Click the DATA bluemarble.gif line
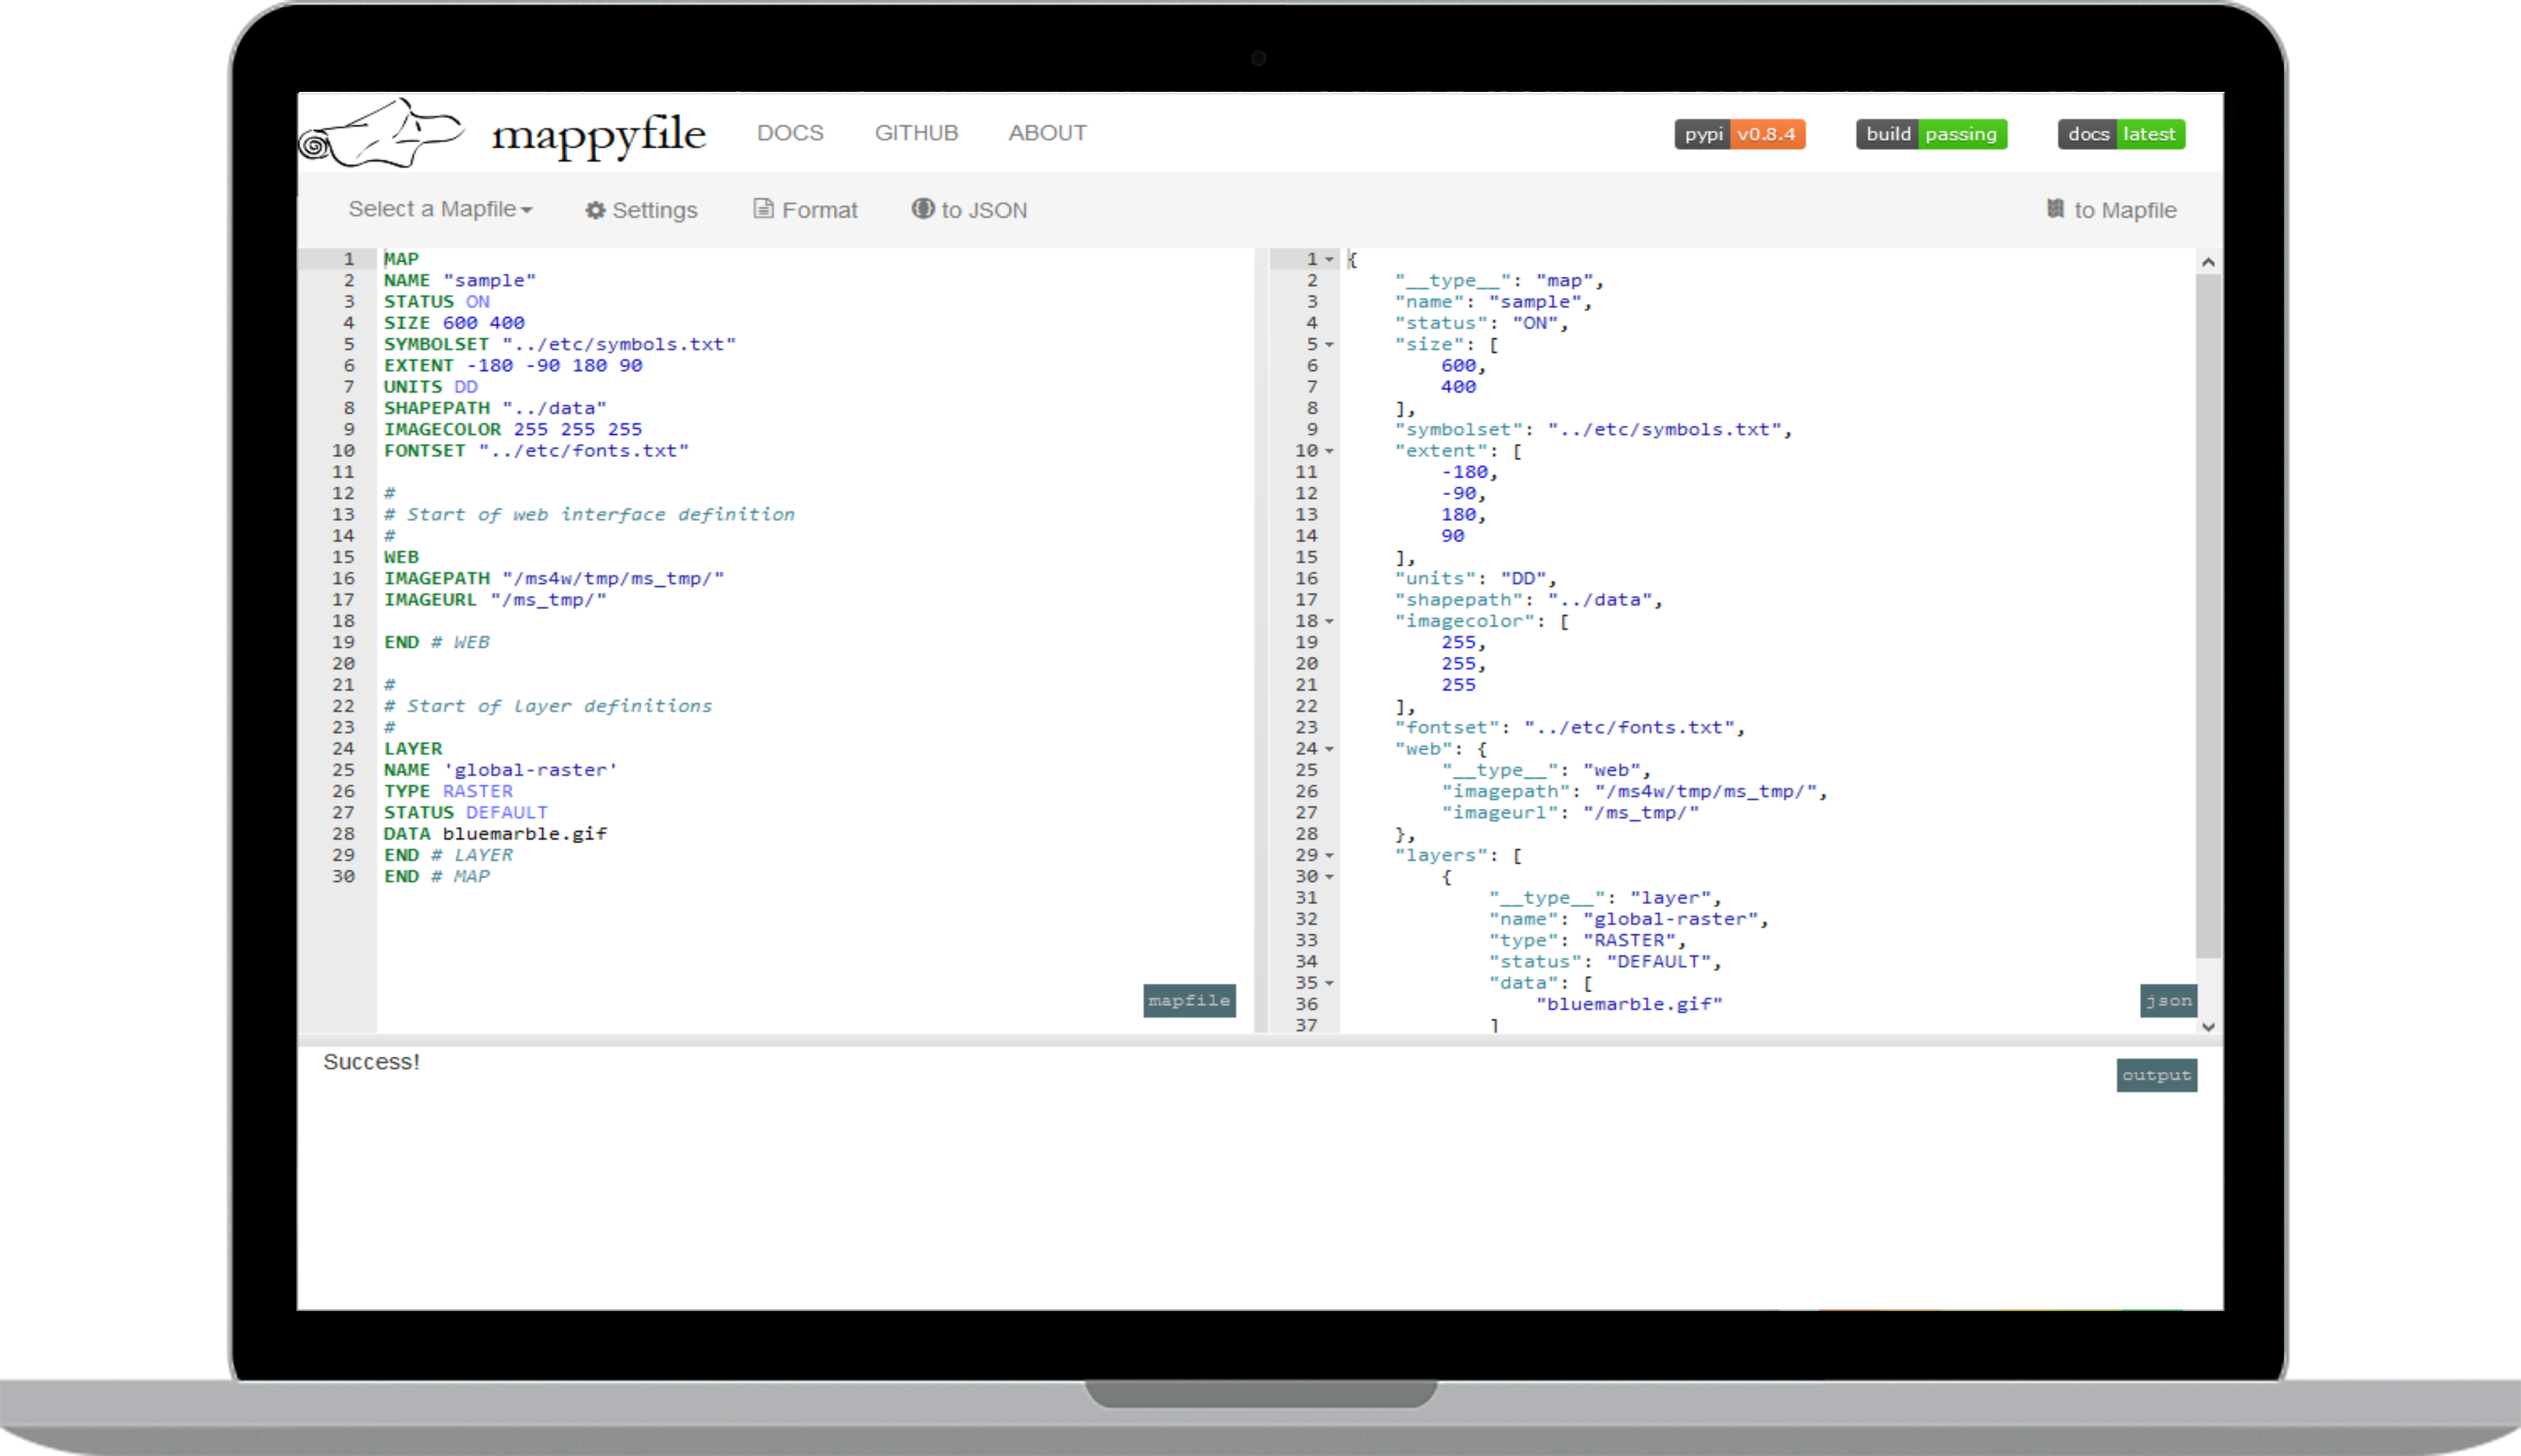Viewport: 2521px width, 1456px height. coord(495,835)
